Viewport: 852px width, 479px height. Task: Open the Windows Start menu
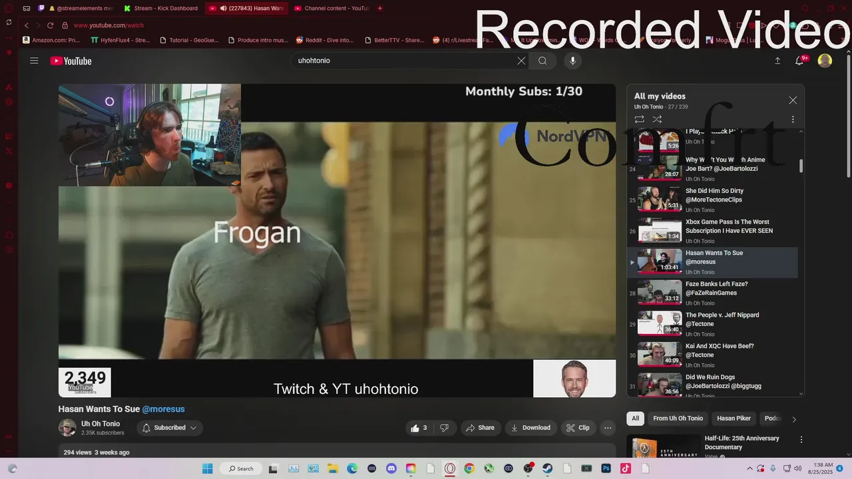tap(208, 468)
